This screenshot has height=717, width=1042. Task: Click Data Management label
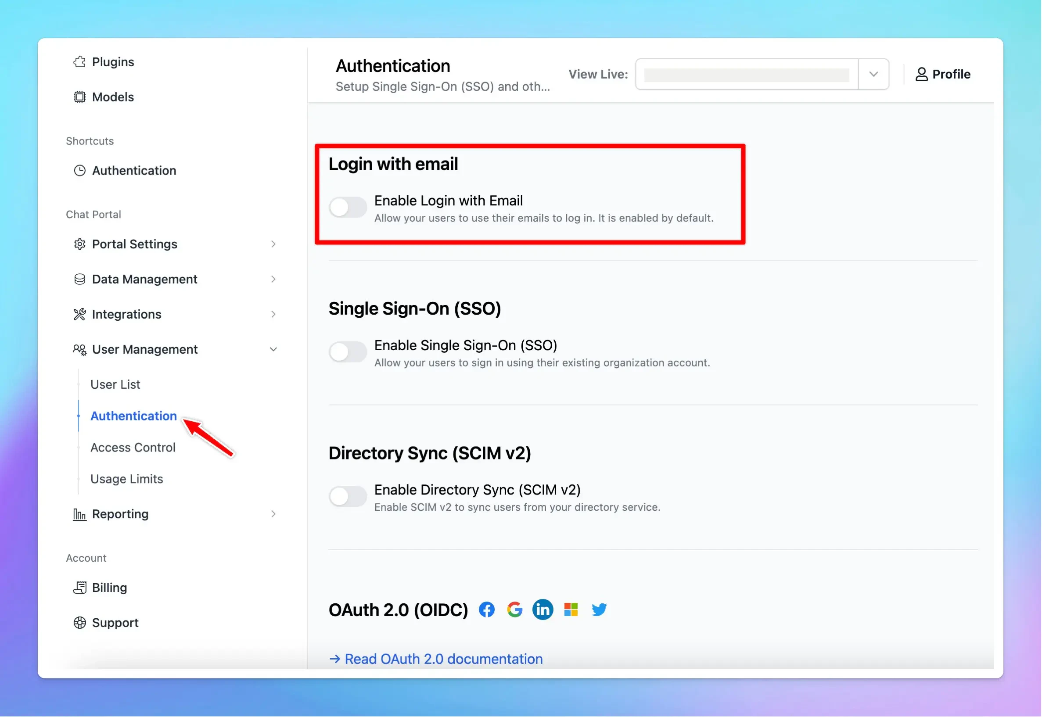pos(145,280)
